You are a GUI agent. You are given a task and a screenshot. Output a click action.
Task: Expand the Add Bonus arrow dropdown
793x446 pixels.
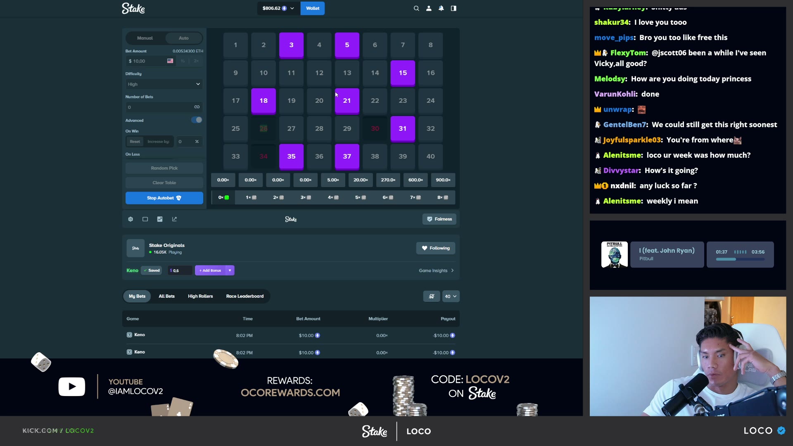(230, 270)
